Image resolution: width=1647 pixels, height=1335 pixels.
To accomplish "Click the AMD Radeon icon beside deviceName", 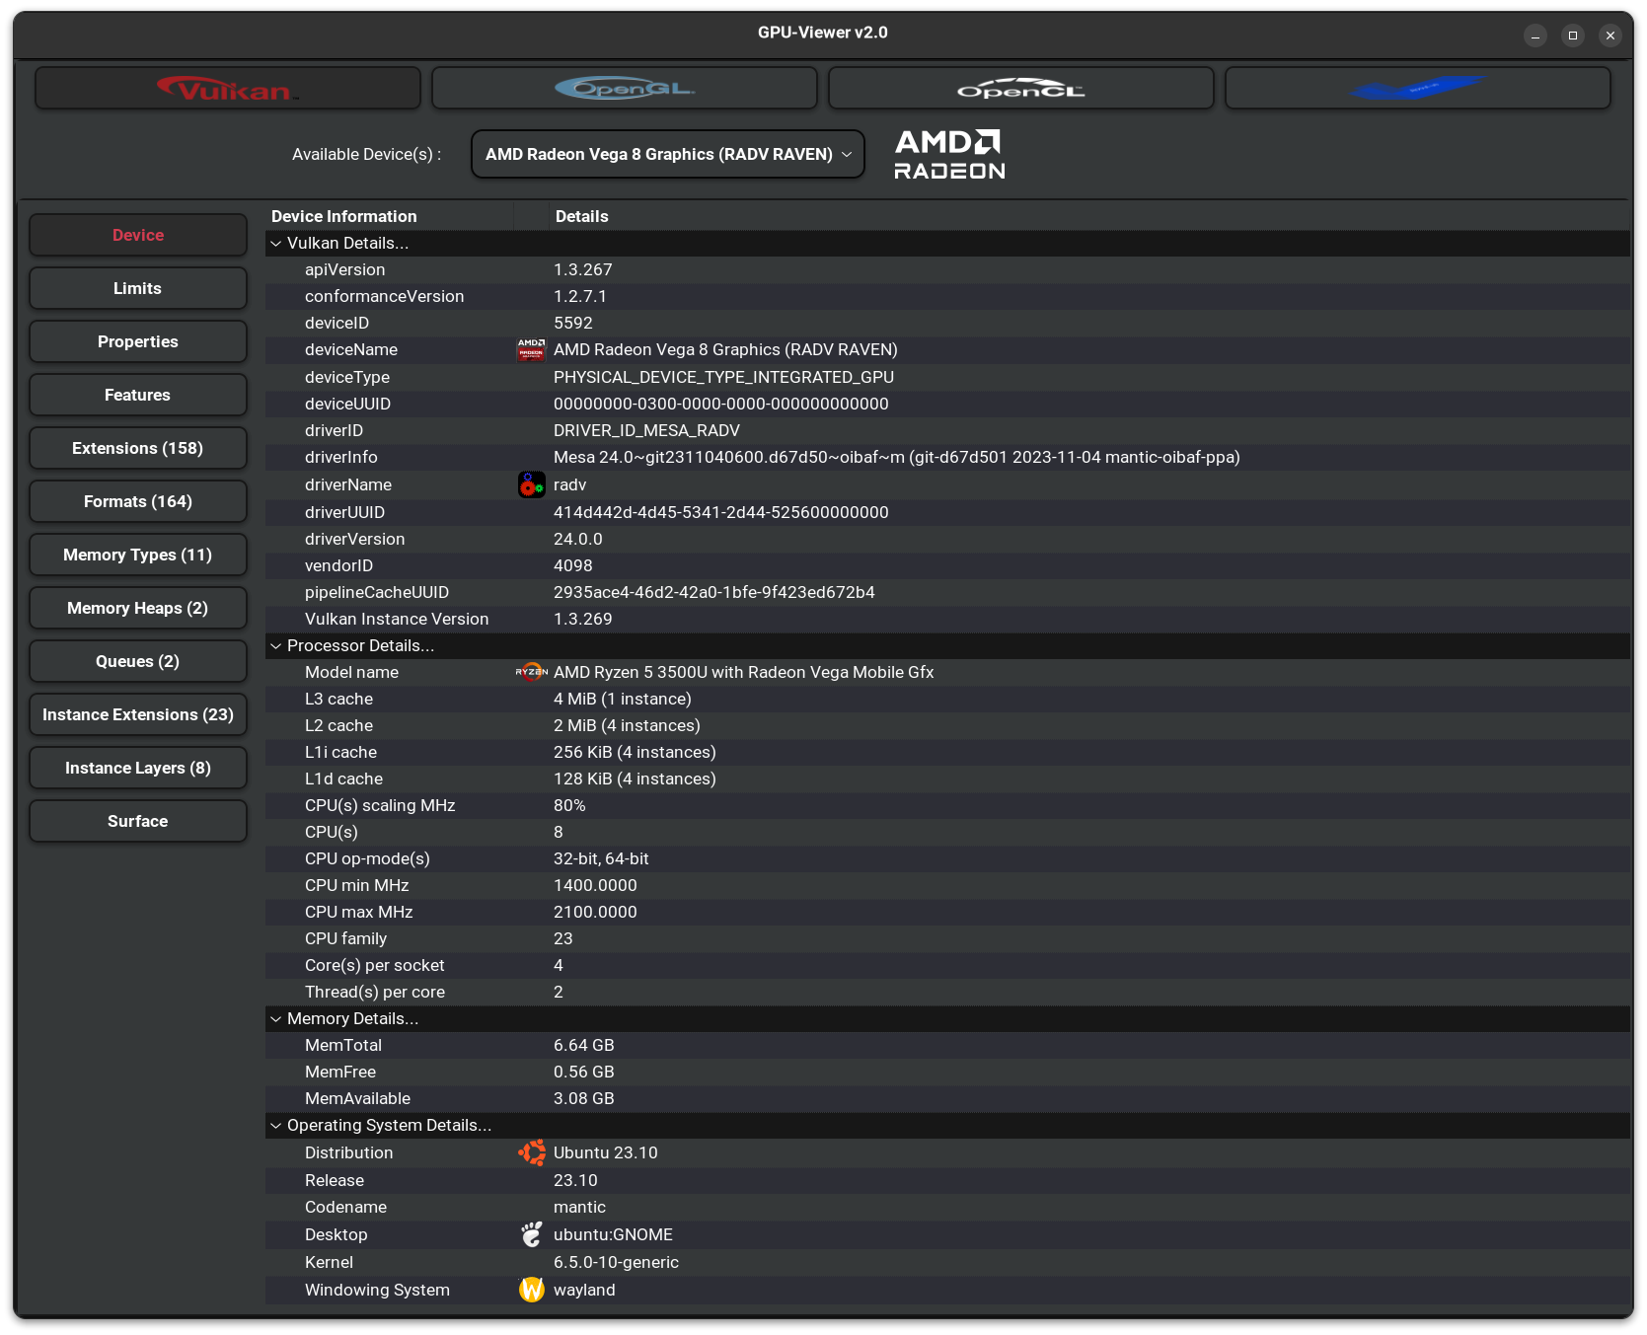I will [531, 349].
